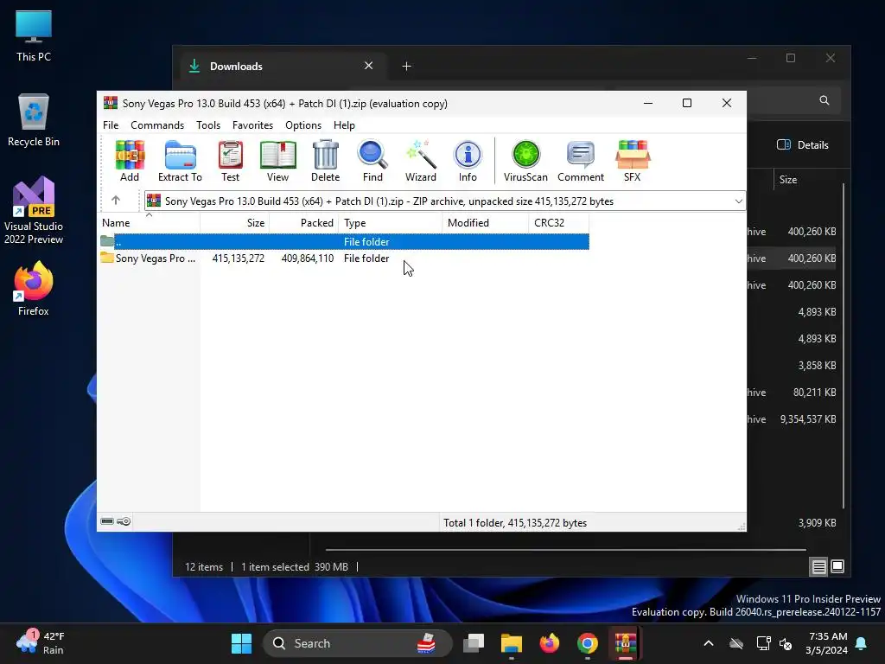885x664 pixels.
Task: Show archive Info
Action: pos(468,161)
